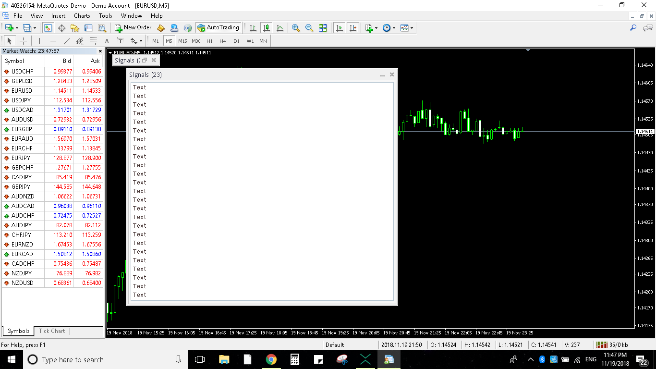This screenshot has width=656, height=369.
Task: Select the Fibonacci Retracement tool
Action: pos(93,41)
